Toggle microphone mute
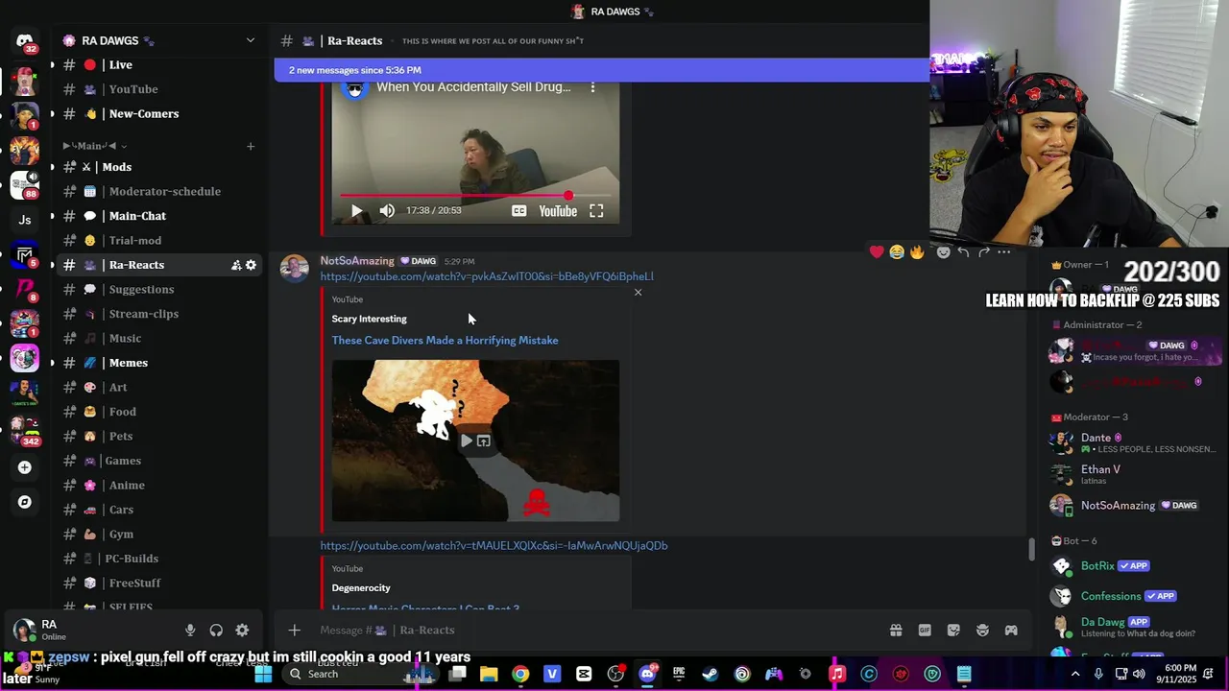Viewport: 1229px width, 691px height. [190, 631]
